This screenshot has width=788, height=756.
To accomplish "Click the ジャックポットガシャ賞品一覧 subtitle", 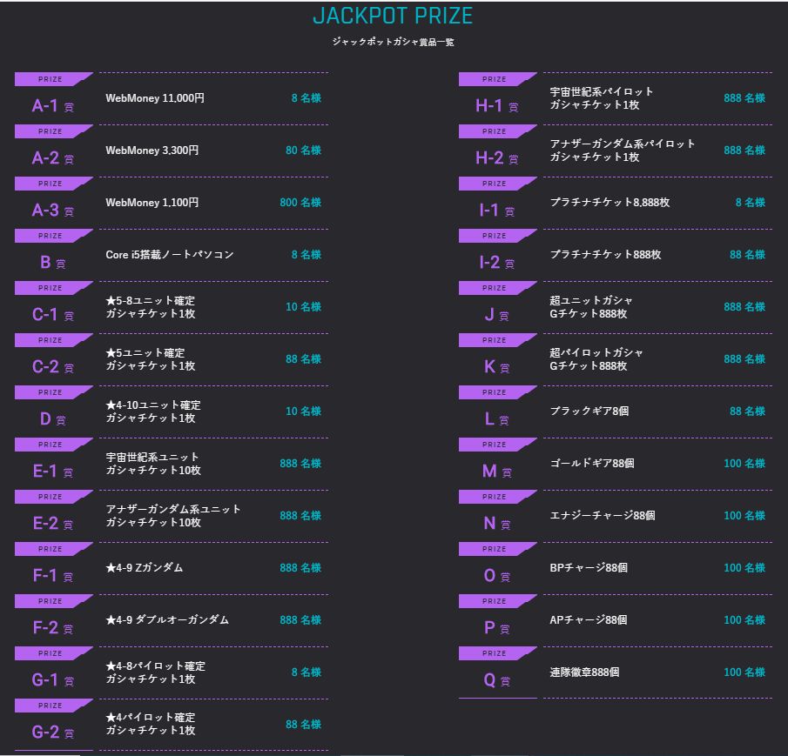I will 393,42.
